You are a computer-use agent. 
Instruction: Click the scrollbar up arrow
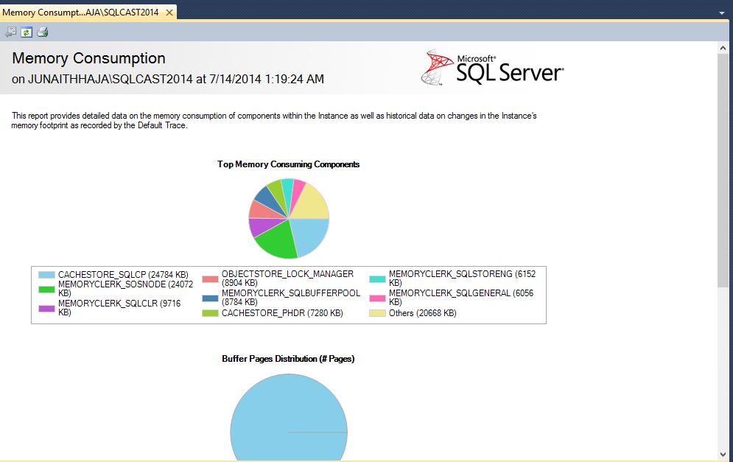click(x=723, y=48)
